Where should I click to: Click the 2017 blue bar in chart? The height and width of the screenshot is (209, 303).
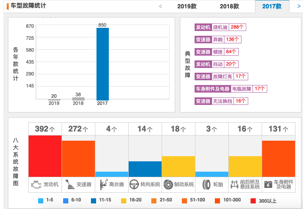click(x=102, y=64)
